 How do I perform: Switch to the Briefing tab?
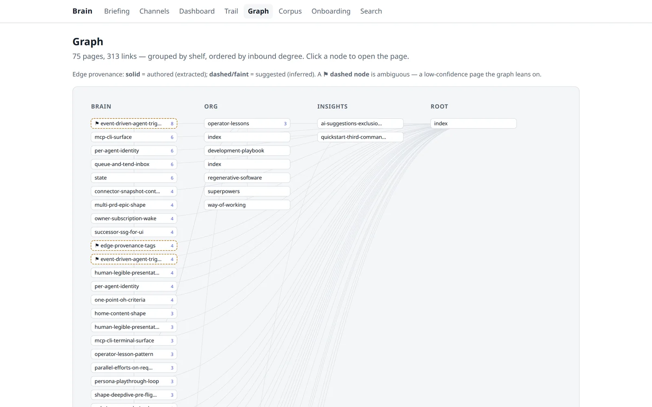(117, 11)
